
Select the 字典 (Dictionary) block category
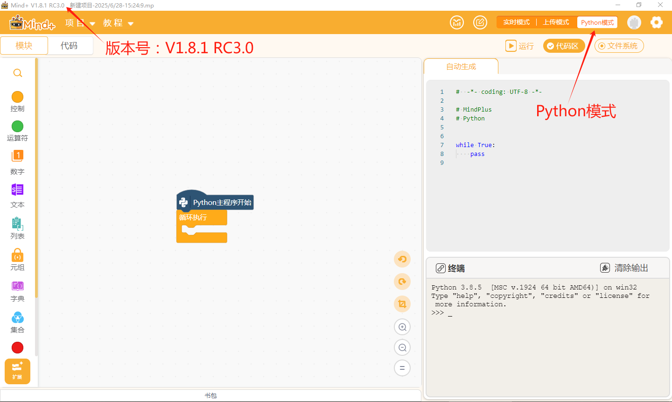[17, 291]
